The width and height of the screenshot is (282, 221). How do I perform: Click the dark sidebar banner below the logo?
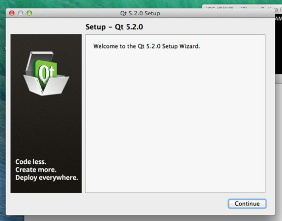pos(46,126)
